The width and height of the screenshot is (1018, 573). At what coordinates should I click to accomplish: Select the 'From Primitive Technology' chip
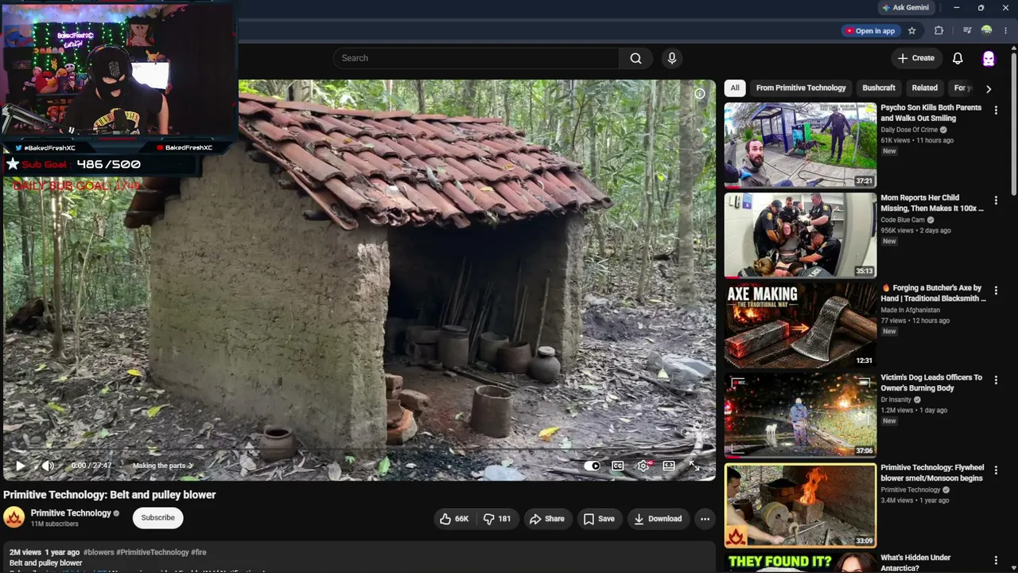coord(801,88)
